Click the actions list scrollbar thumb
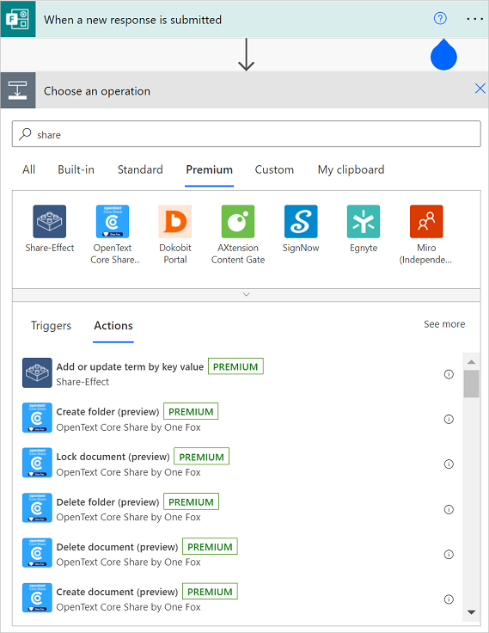This screenshot has width=489, height=633. [x=471, y=384]
